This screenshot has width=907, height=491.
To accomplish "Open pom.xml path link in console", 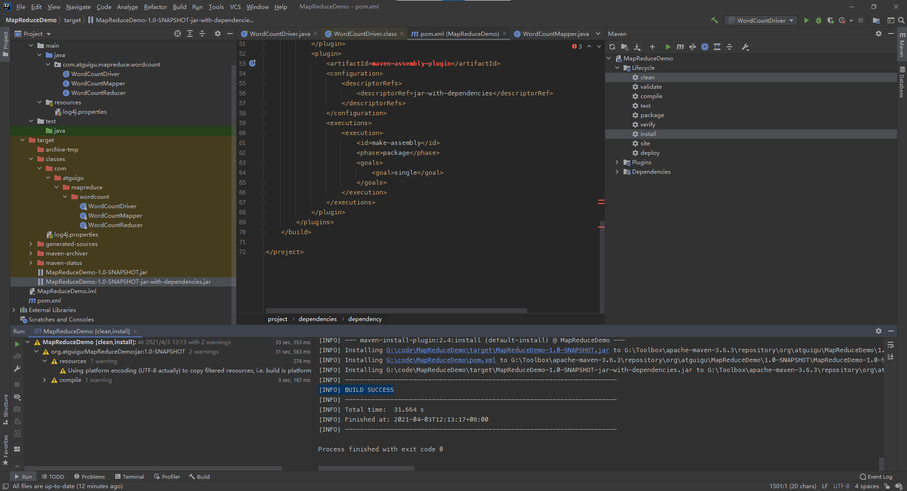I will tap(441, 360).
